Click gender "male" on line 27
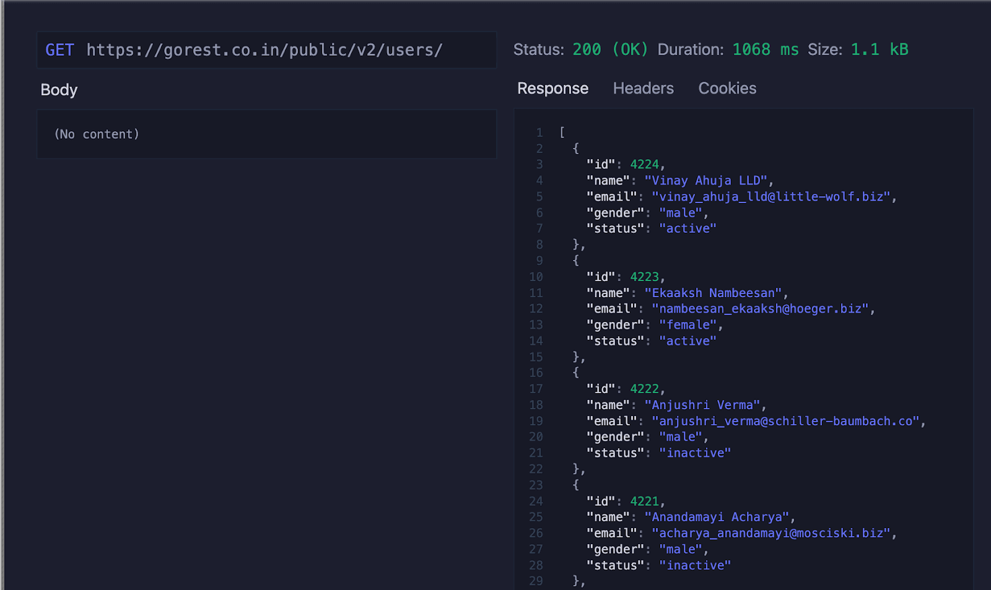Screen dimensions: 991x590 point(681,549)
